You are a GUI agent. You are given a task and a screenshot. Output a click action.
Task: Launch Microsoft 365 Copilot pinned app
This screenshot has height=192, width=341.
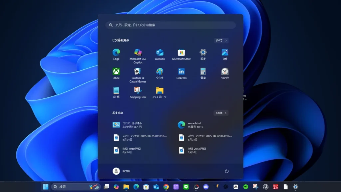coord(138,56)
